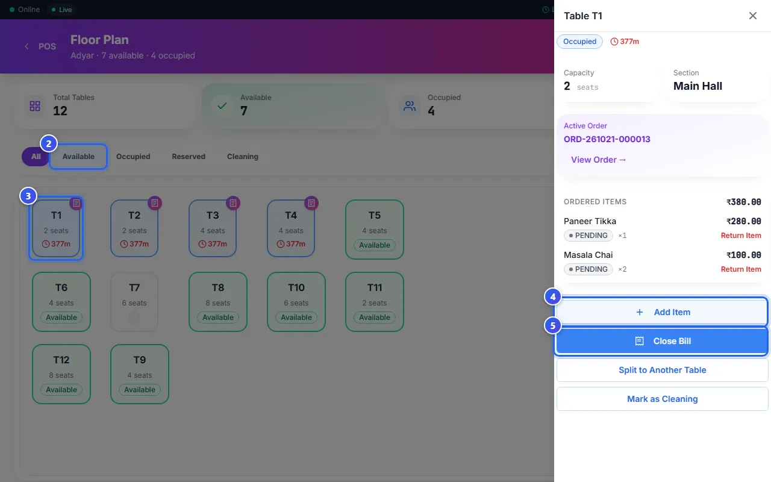Click the Occupied people icon
Viewport: 771px width, 482px height.
click(410, 106)
